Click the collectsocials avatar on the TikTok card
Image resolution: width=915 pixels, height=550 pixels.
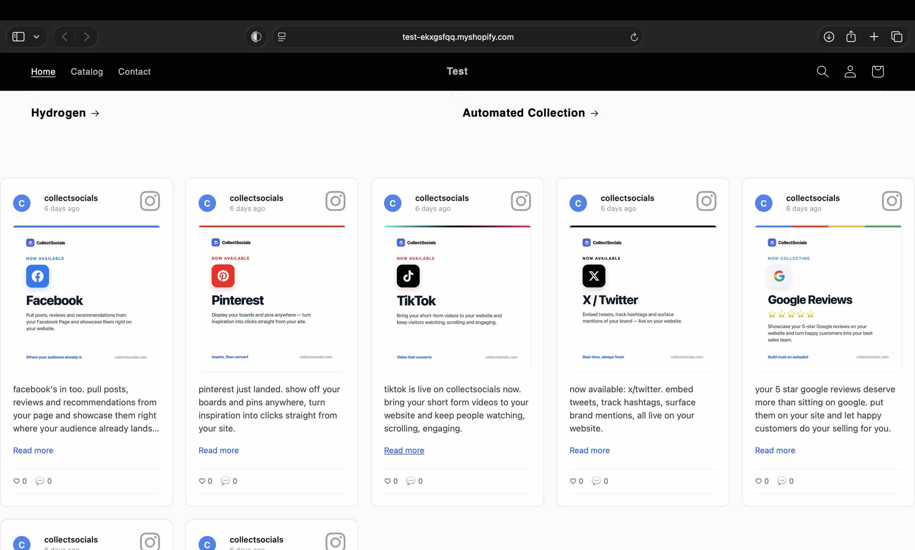pyautogui.click(x=393, y=203)
